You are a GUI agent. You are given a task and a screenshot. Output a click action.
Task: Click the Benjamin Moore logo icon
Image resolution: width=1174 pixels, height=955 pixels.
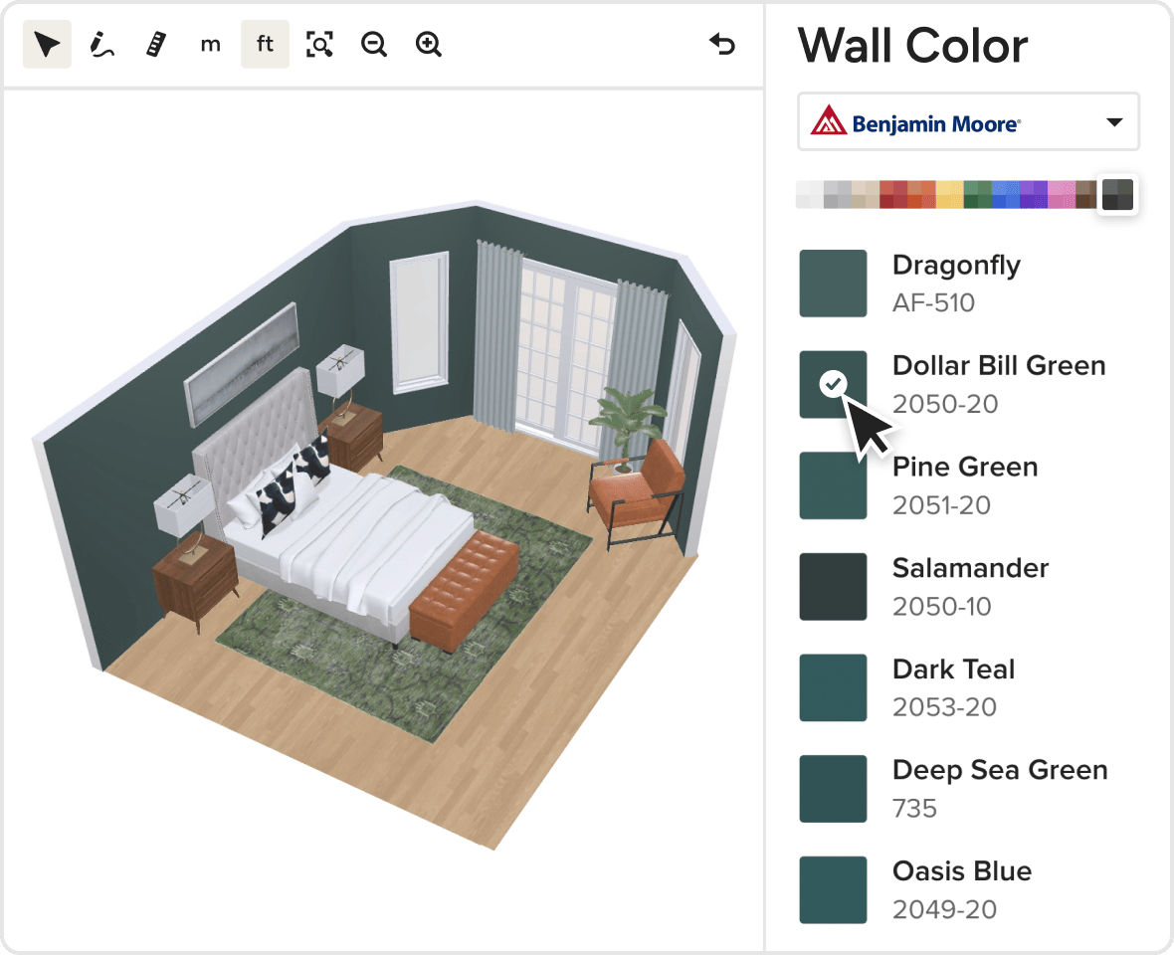(828, 122)
